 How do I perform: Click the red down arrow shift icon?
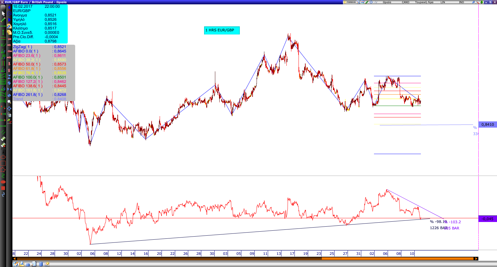point(9,64)
